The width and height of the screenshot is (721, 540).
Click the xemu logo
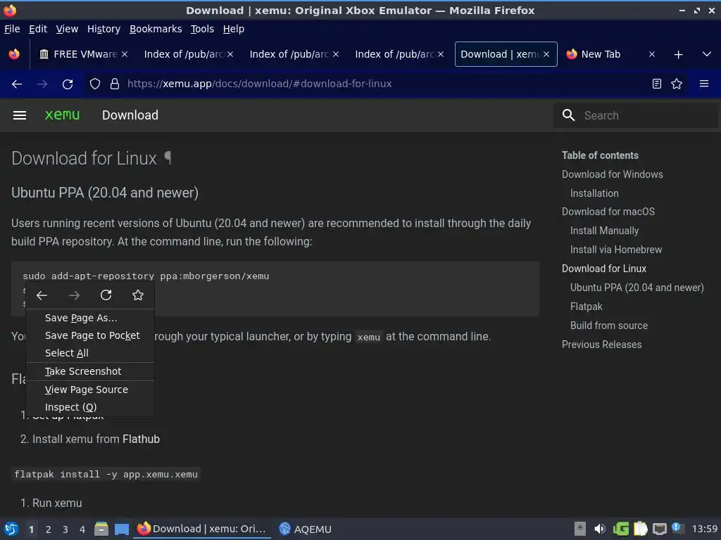pyautogui.click(x=62, y=115)
